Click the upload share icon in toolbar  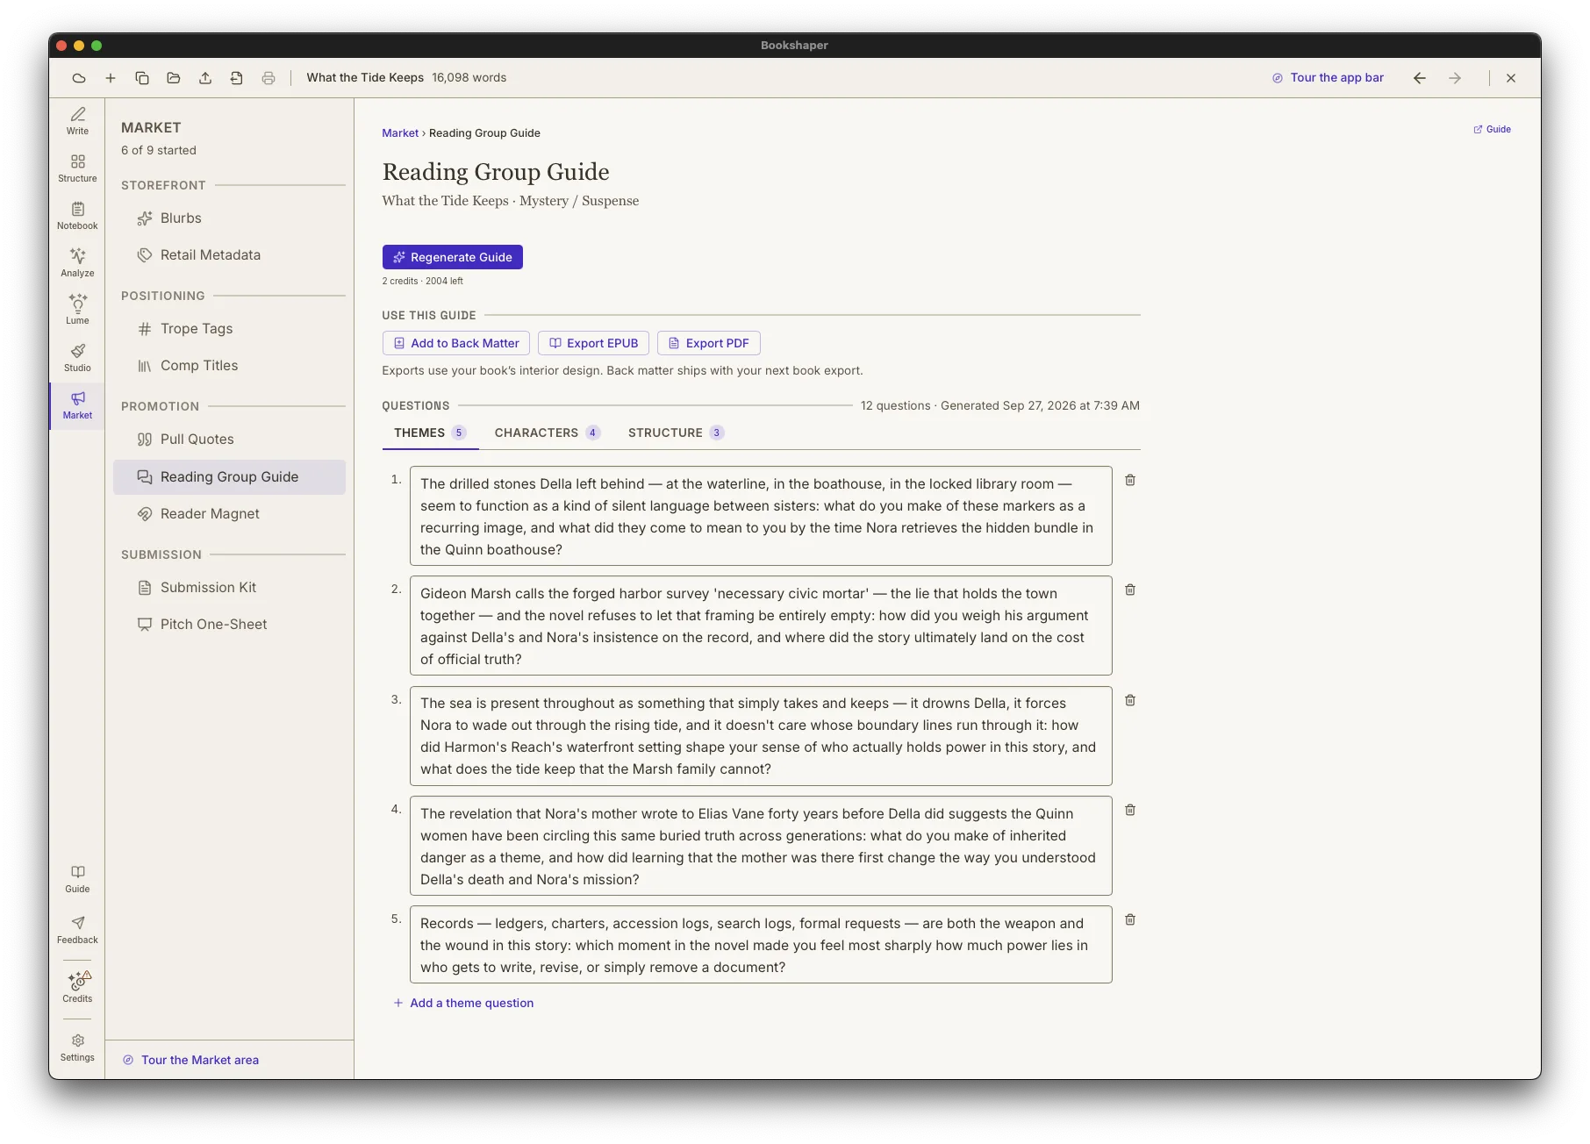(x=205, y=78)
